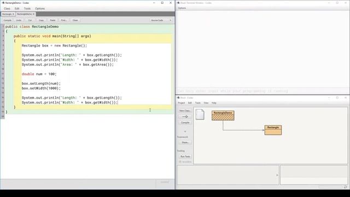Click the New Class... button
Screen dimensions: 350x197
pyautogui.click(x=185, y=111)
